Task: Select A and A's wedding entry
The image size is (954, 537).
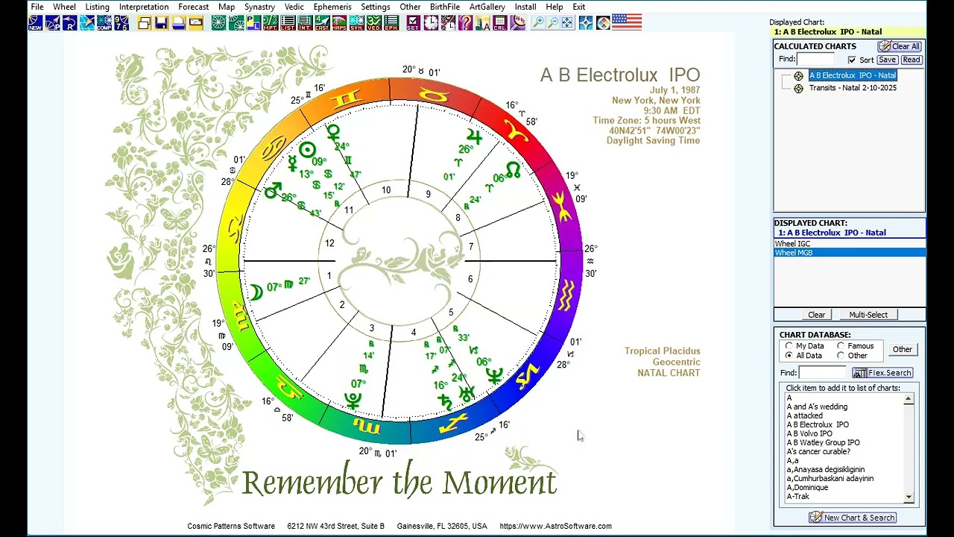Action: pyautogui.click(x=817, y=406)
